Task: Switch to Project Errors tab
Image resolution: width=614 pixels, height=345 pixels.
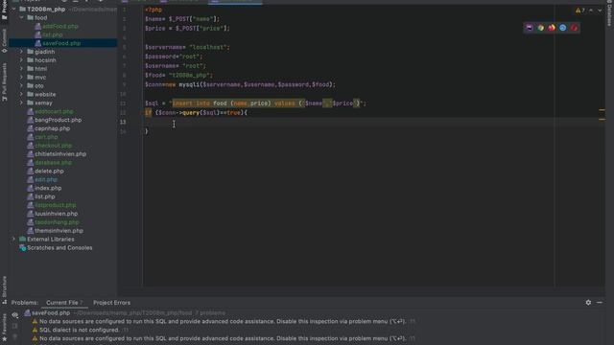Action: (x=111, y=303)
